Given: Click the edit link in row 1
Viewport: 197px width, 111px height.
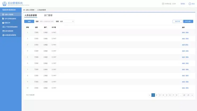Looking at the screenshot, I should 183,32.
